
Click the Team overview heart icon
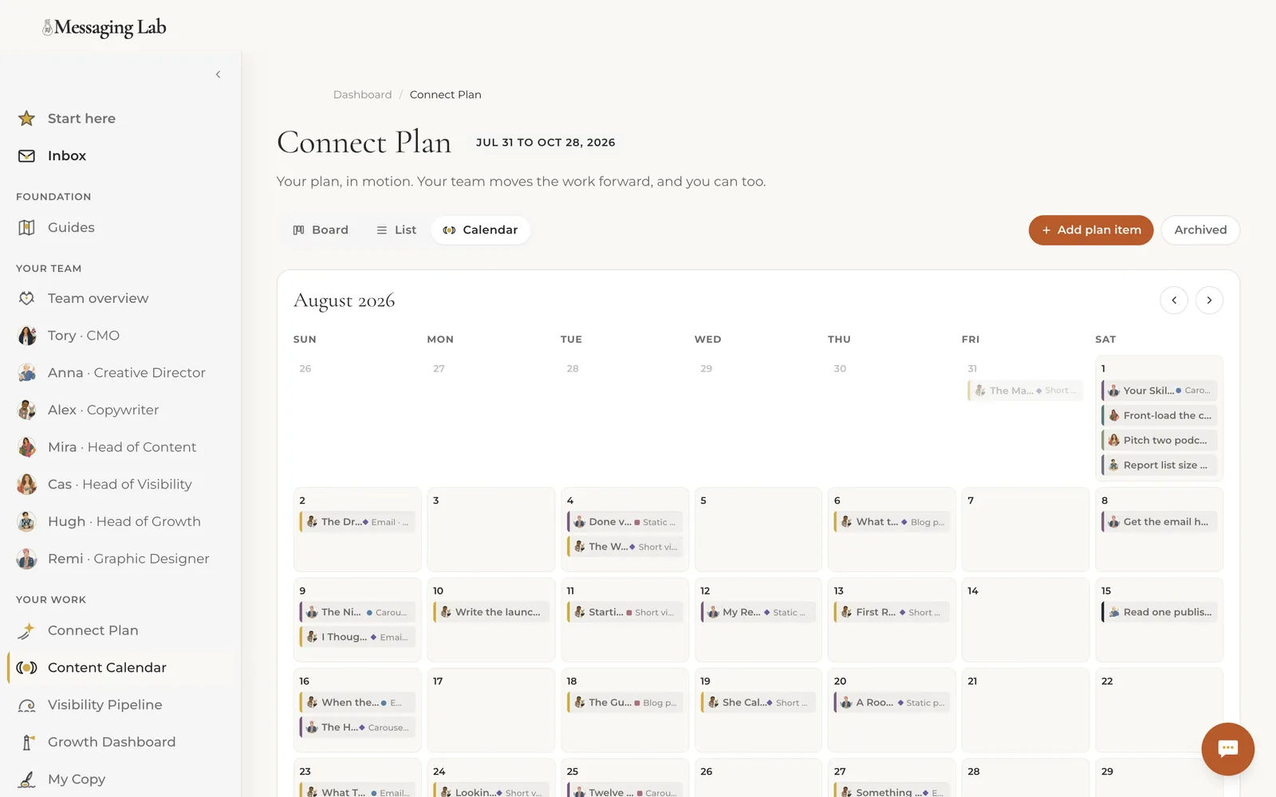tap(26, 298)
